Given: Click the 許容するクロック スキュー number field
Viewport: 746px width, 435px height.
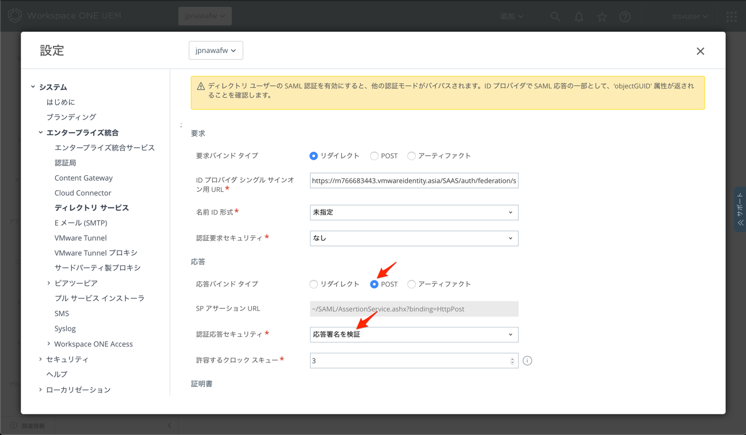Looking at the screenshot, I should (414, 361).
